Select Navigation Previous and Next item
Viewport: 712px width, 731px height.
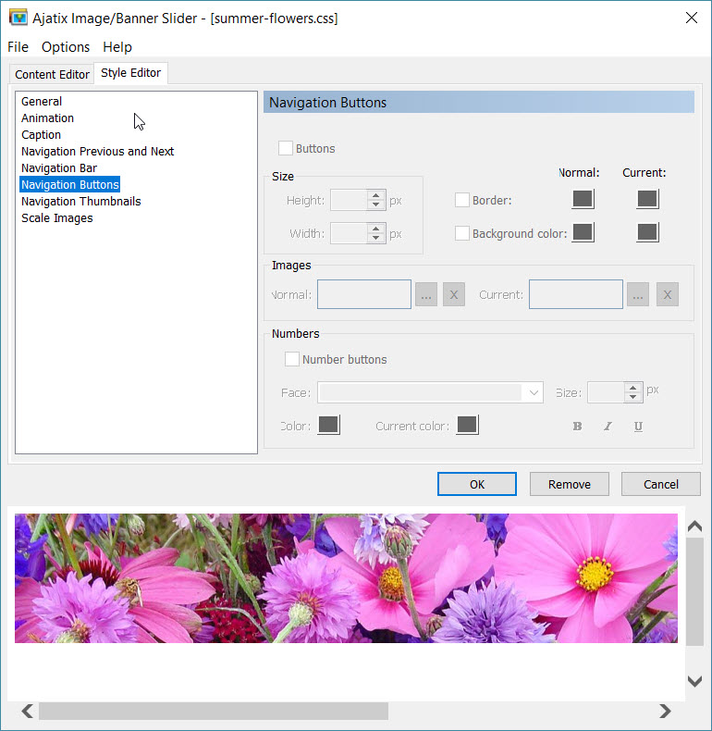(x=97, y=152)
